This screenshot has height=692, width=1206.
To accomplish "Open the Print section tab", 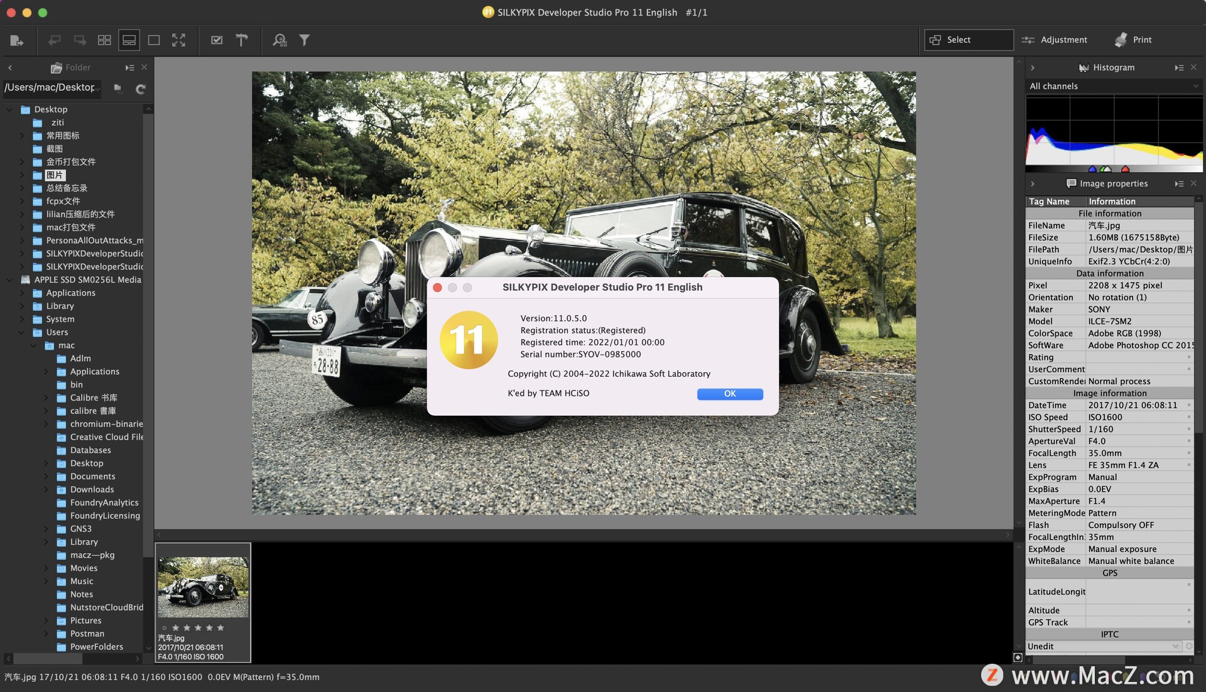I will [1133, 40].
